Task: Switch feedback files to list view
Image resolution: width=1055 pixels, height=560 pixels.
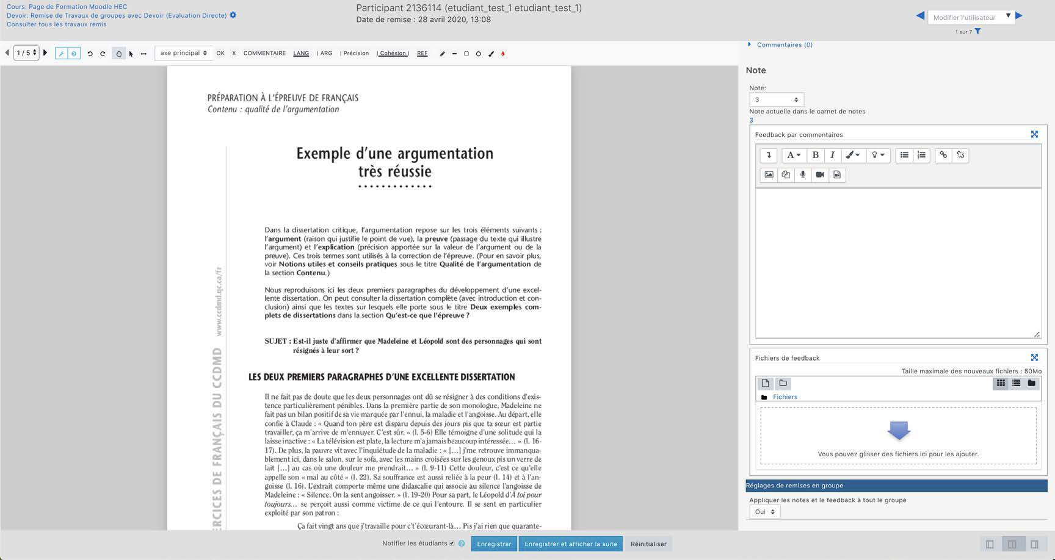Action: [1016, 383]
